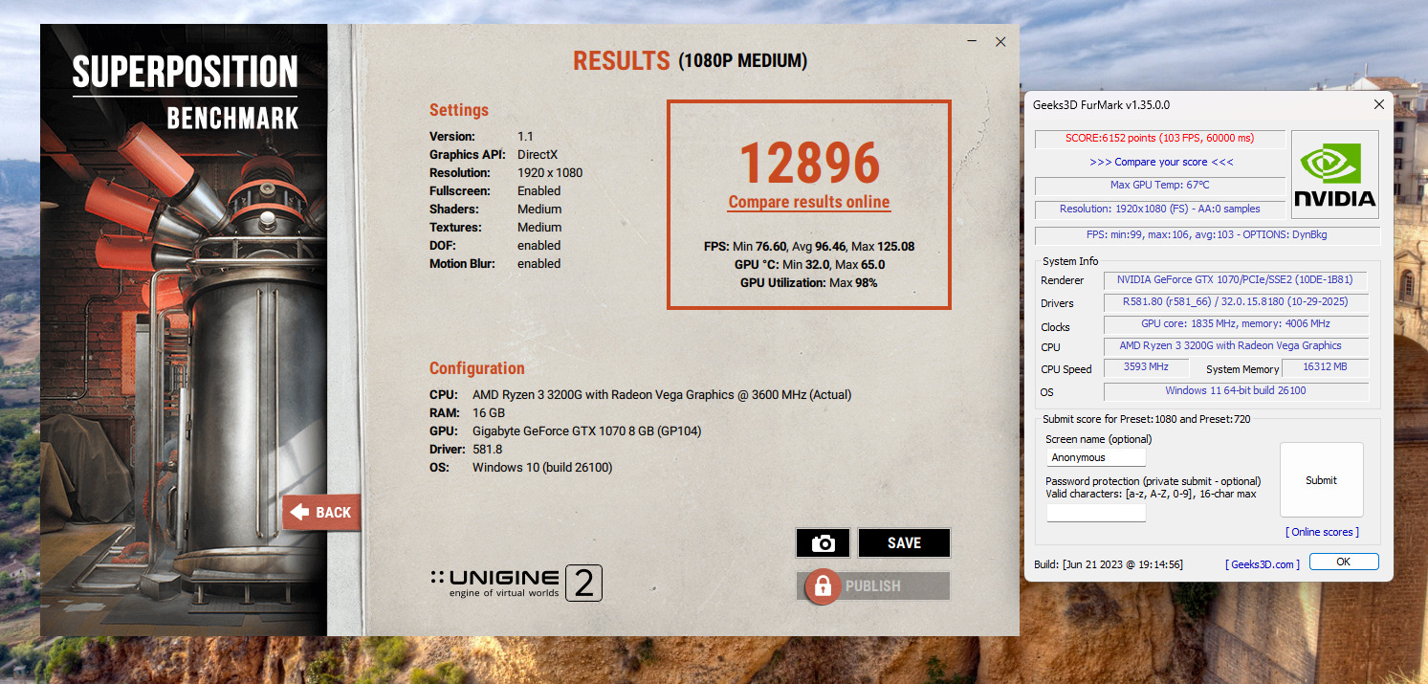Click the Superposition Benchmark title logo

click(x=185, y=92)
